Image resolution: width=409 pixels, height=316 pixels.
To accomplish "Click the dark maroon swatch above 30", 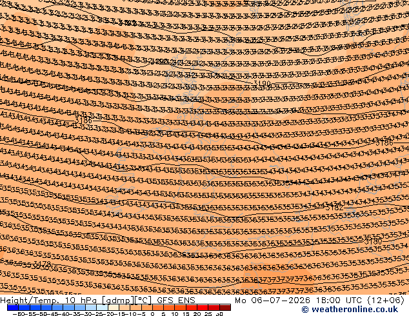I will pos(225,308).
